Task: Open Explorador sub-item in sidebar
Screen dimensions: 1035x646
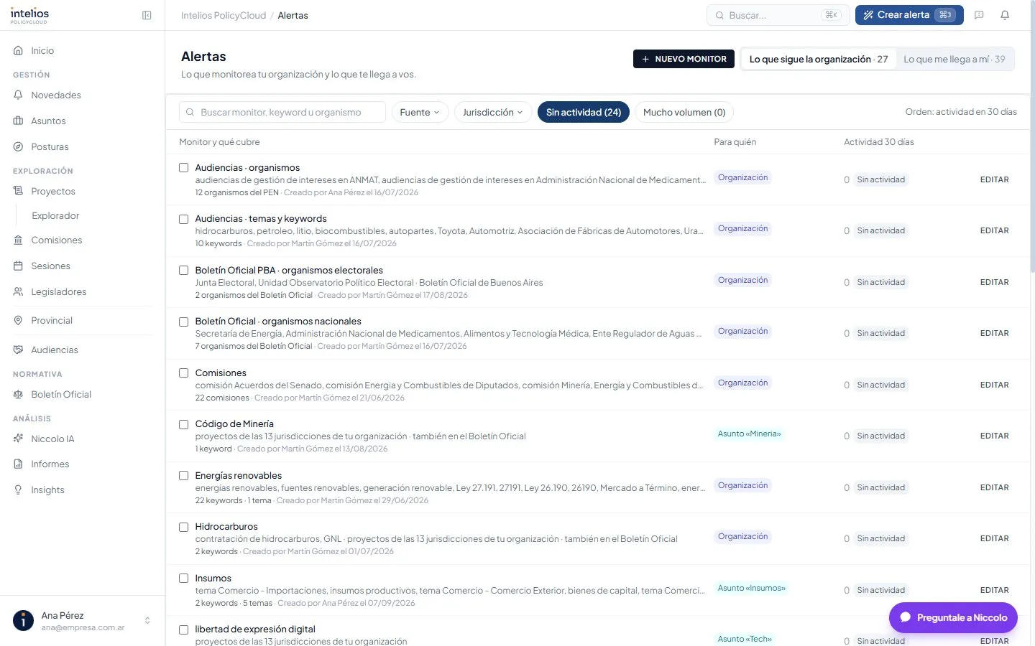Action: tap(55, 216)
